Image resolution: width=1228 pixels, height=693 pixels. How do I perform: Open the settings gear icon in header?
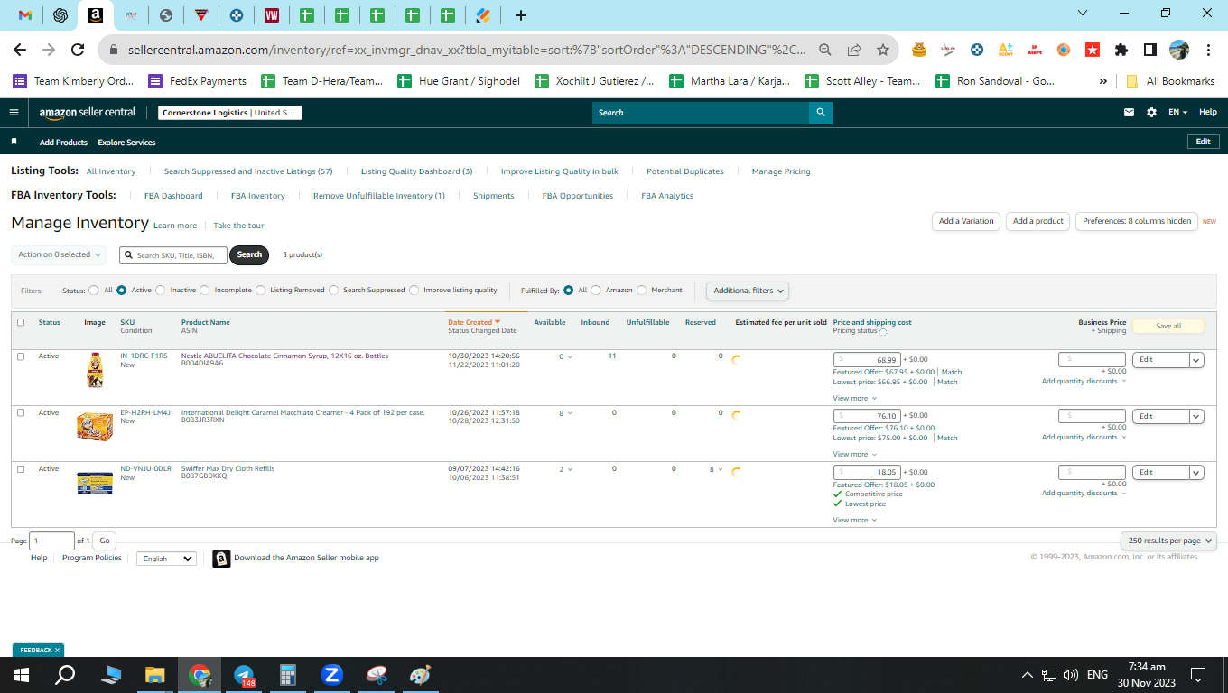(x=1151, y=113)
